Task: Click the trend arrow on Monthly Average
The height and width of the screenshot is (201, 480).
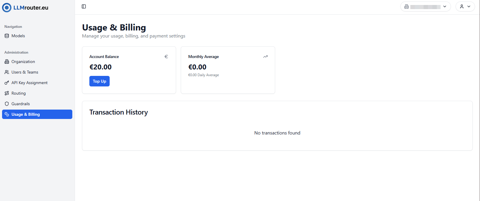Action: [265, 57]
